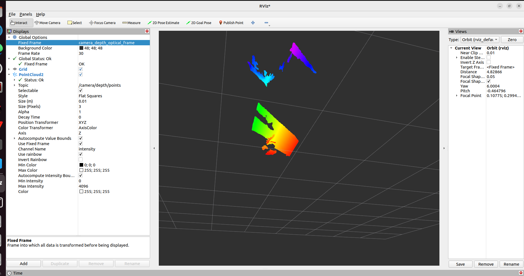The height and width of the screenshot is (276, 524).
Task: Open the Panels menu
Action: coord(26,14)
